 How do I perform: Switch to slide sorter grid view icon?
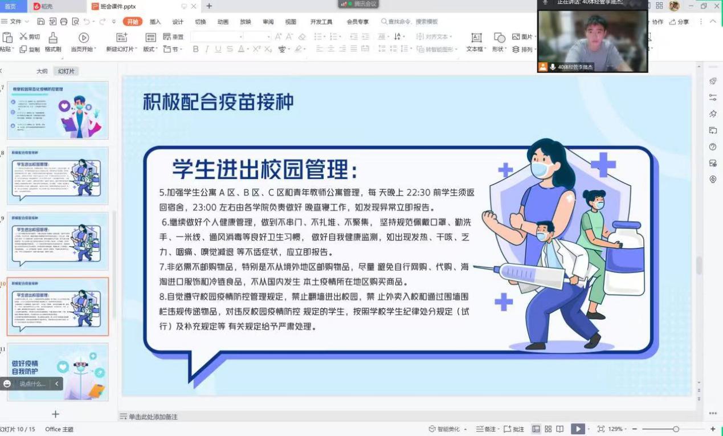pyautogui.click(x=548, y=429)
